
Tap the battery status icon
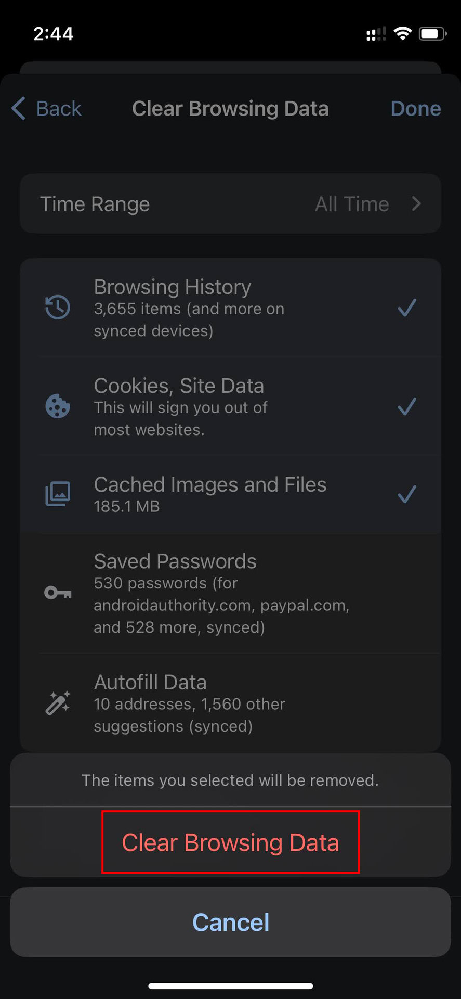click(x=432, y=34)
